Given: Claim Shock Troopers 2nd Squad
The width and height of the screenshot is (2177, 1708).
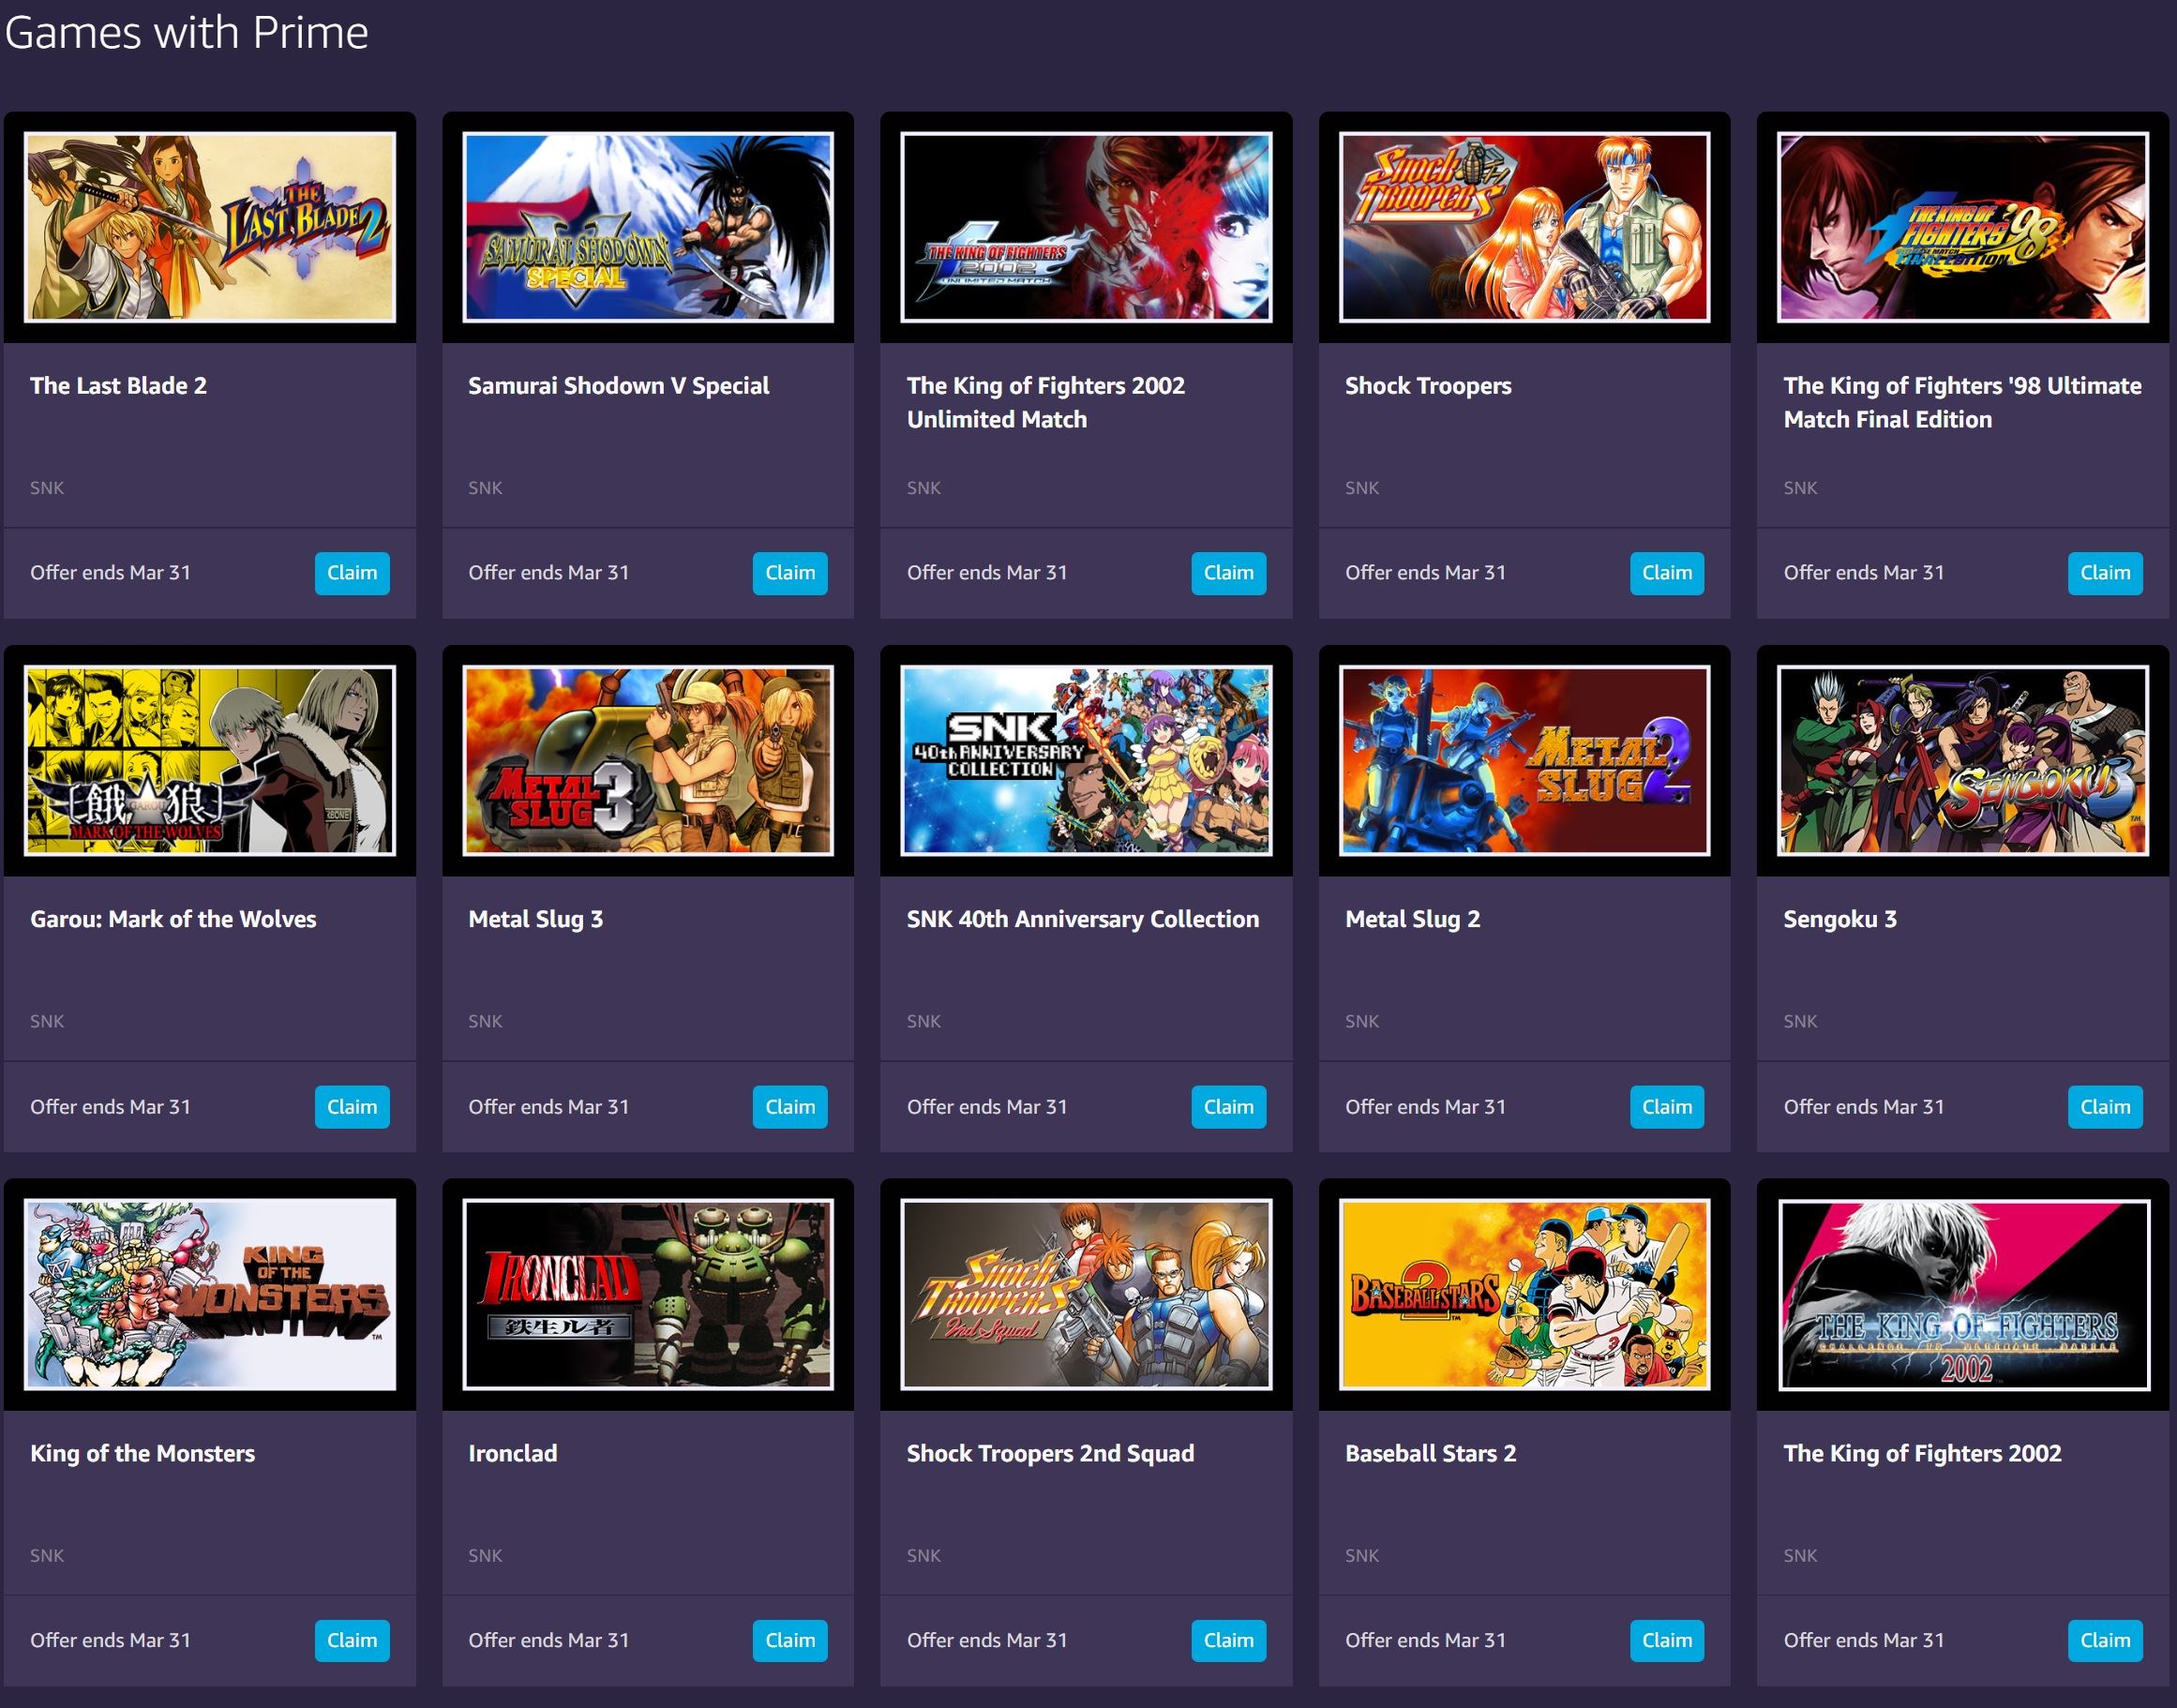Looking at the screenshot, I should tap(1228, 1640).
